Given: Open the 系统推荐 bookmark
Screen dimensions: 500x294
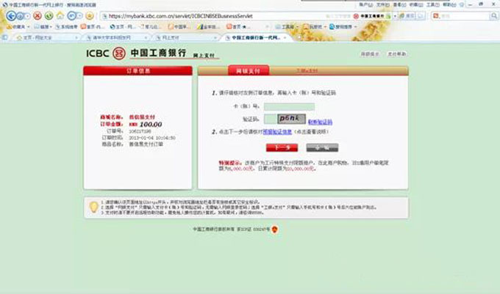Looking at the screenshot, I should coord(67,26).
